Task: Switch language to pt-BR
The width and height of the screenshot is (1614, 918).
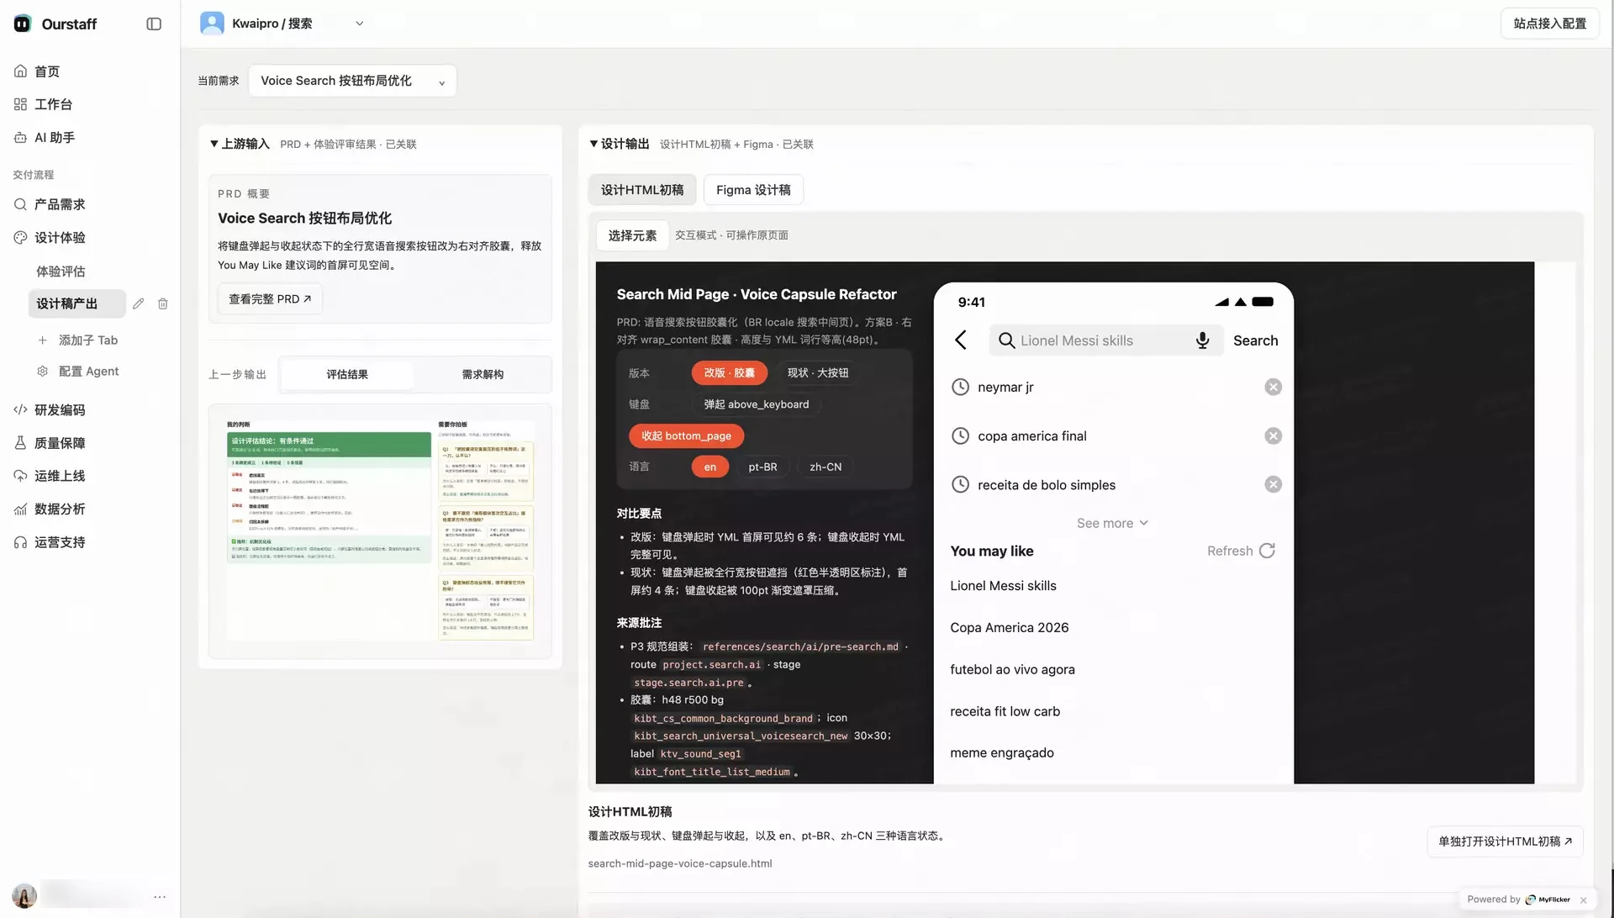Action: [762, 467]
